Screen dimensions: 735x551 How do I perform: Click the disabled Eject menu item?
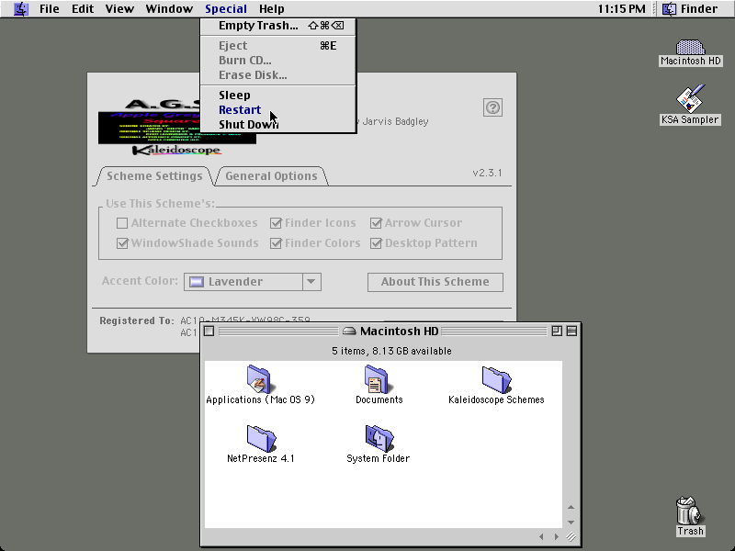tap(278, 45)
